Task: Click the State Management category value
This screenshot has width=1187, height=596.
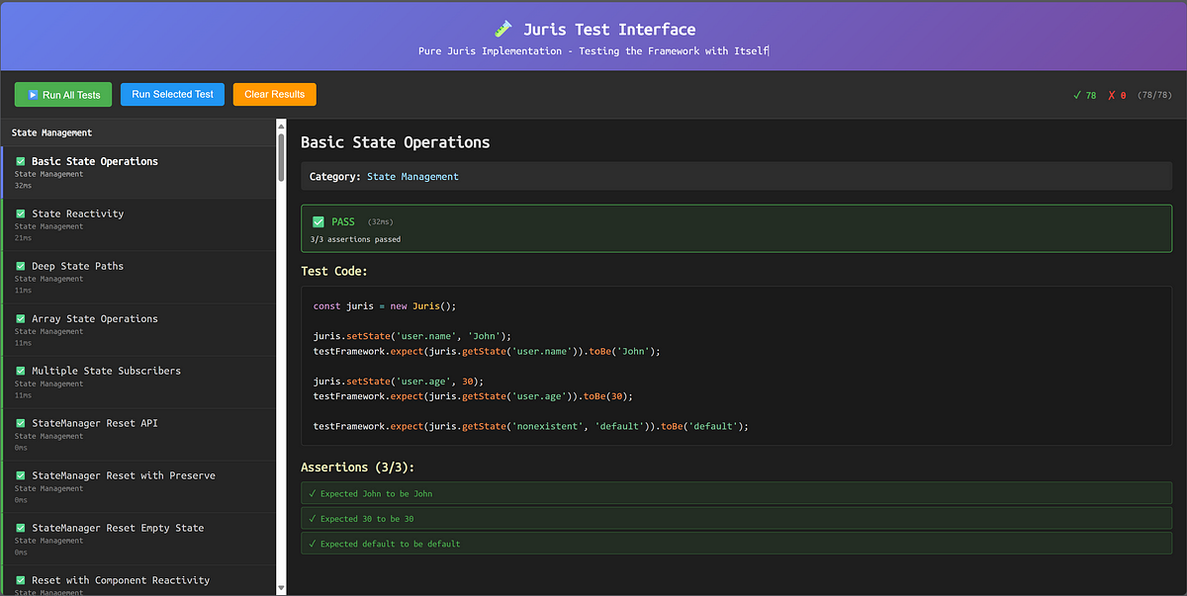Action: coord(412,177)
